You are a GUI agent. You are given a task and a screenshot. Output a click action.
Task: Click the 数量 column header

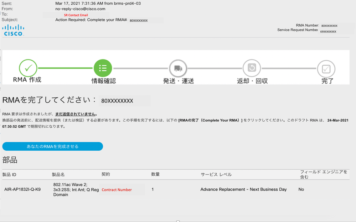[155, 174]
